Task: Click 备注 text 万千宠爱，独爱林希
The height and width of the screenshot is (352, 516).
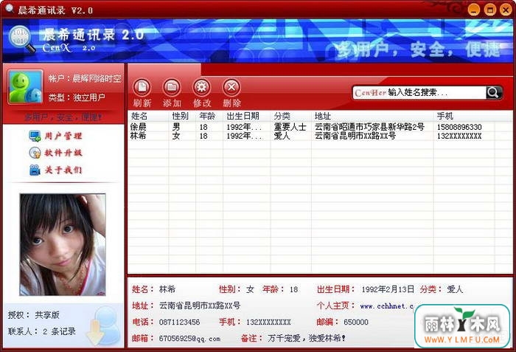Action: [307, 338]
